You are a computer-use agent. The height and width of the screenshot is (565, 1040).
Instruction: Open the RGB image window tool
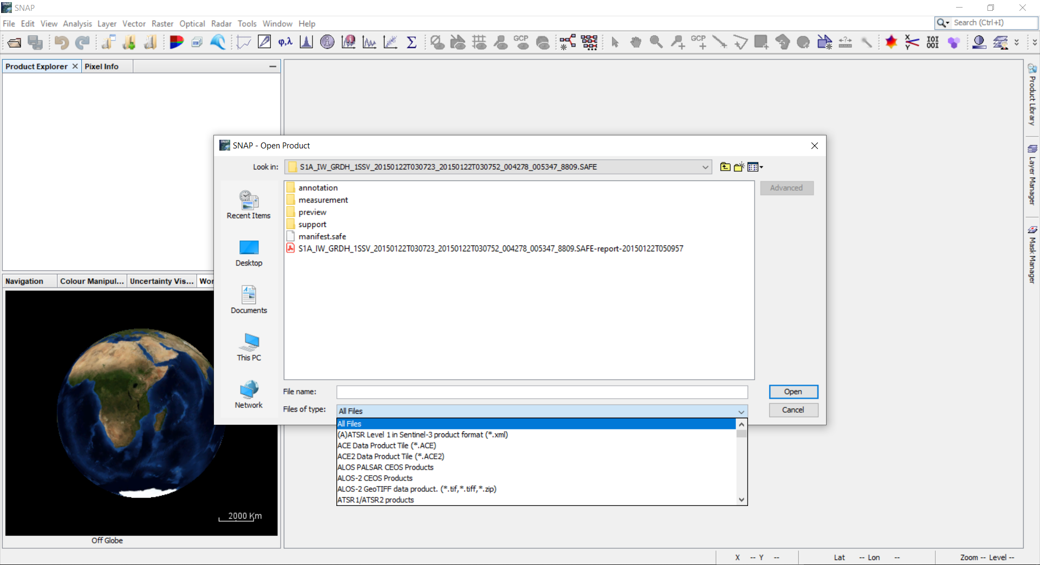click(176, 42)
